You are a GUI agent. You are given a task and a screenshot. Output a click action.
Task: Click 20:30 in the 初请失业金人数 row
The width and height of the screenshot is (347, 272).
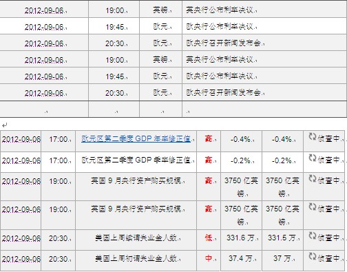[59, 259]
